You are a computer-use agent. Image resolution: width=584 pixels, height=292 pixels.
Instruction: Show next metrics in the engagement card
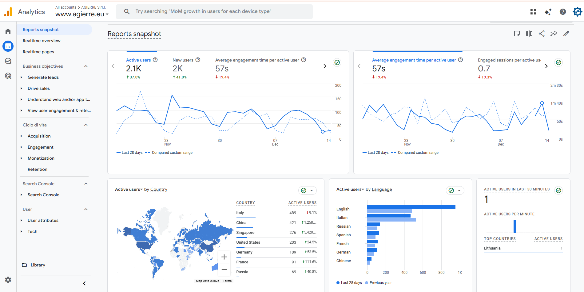click(546, 66)
